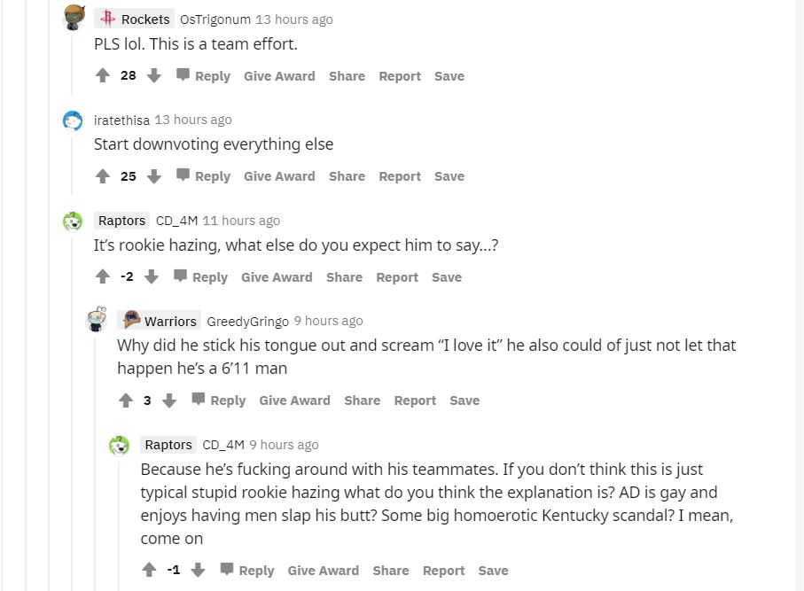Share CD_4M's rookie hazing comment
This screenshot has height=591, width=804.
click(x=344, y=277)
